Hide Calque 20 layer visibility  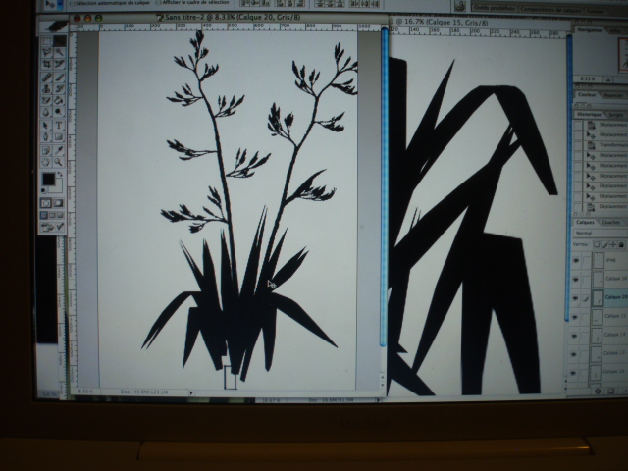tap(576, 298)
